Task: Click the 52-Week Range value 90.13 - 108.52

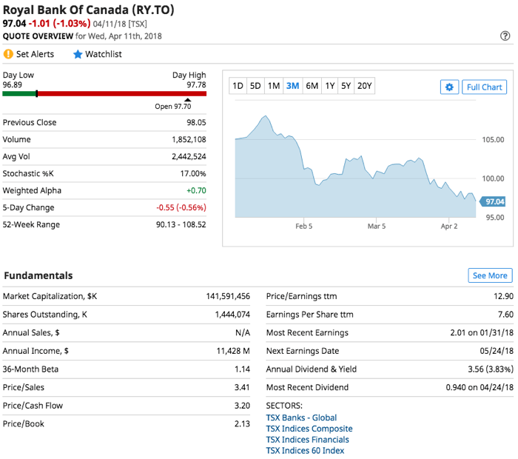Action: pyautogui.click(x=181, y=225)
